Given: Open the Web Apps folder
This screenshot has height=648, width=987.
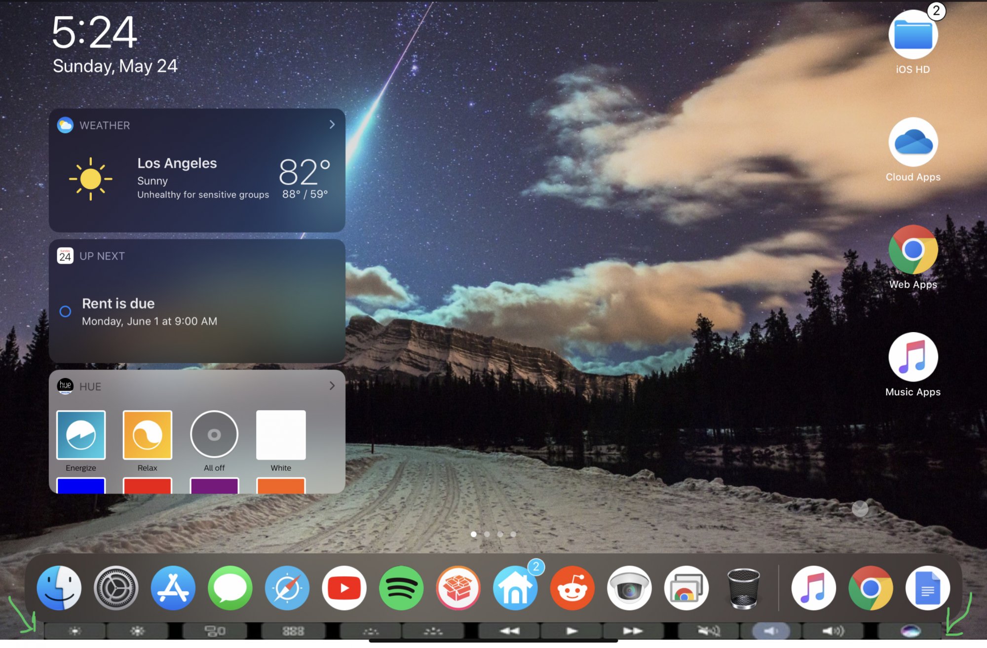Looking at the screenshot, I should [913, 250].
